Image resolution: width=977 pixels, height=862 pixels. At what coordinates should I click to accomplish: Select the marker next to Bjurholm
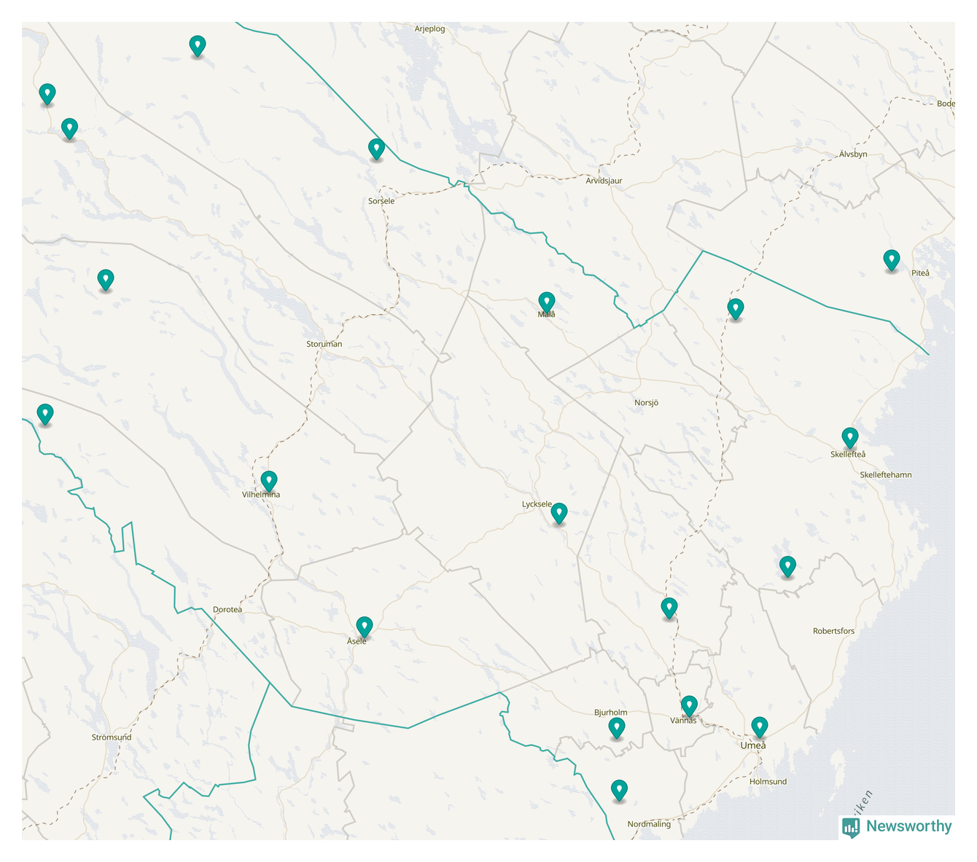click(x=616, y=728)
